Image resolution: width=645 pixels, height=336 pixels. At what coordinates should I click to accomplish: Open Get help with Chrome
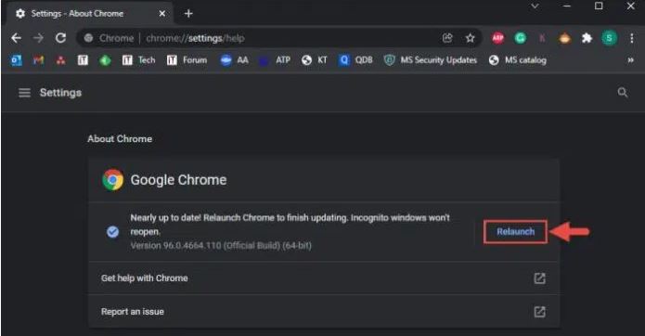(x=323, y=278)
